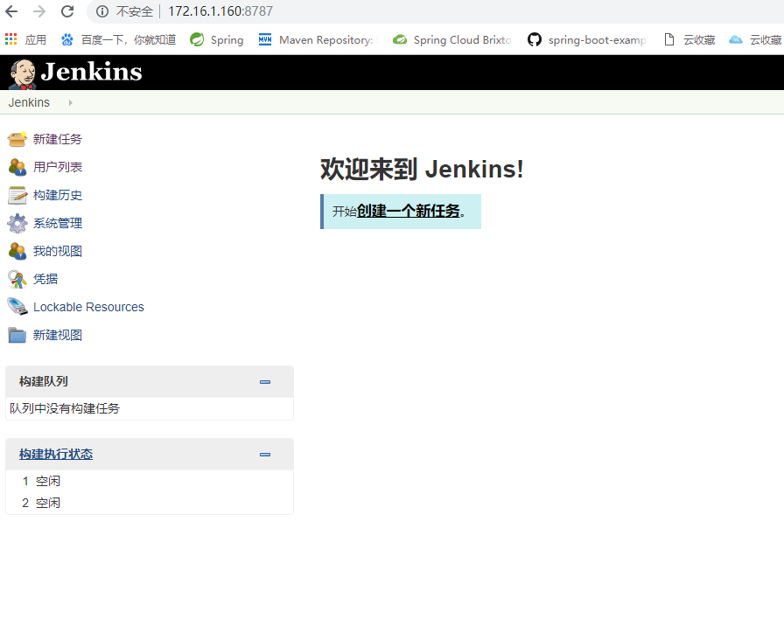Image resolution: width=784 pixels, height=640 pixels.
Task: Click the 欢迎来到 Jenkins! heading
Action: [x=422, y=170]
